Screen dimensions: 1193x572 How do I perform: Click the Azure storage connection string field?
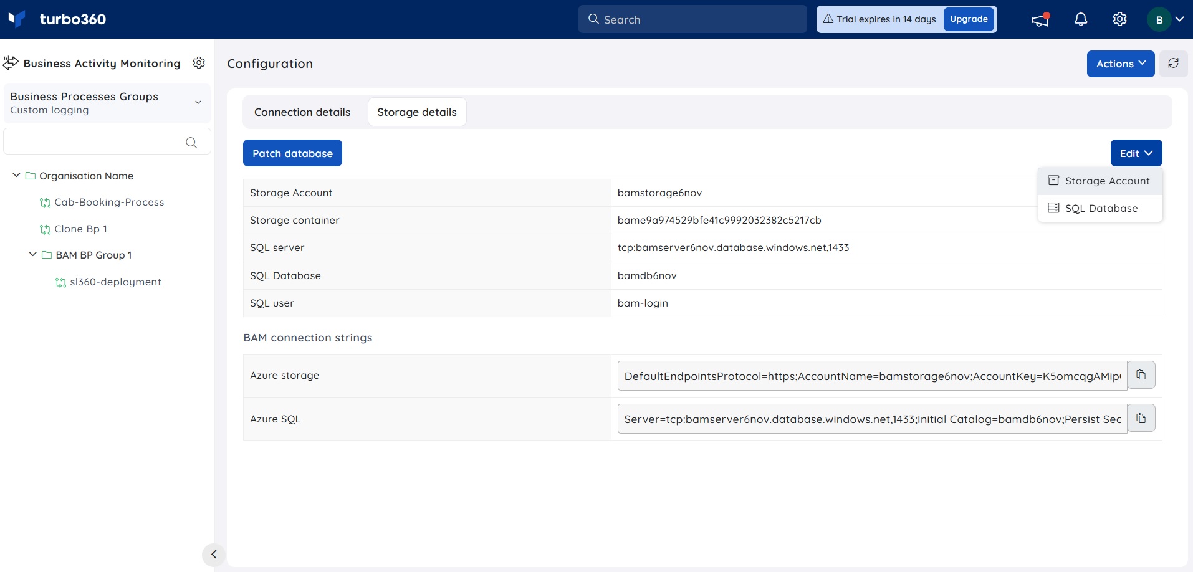click(x=872, y=376)
